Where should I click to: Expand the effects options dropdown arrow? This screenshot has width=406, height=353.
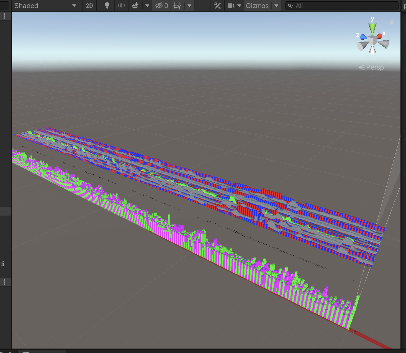coord(147,6)
